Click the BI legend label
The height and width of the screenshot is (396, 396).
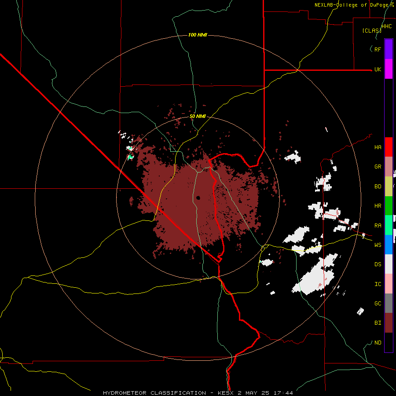coord(378,323)
